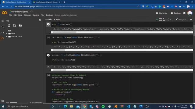Show hidden system tray icons
Image resolution: width=195 pixels, height=109 pixels.
pyautogui.click(x=160, y=106)
